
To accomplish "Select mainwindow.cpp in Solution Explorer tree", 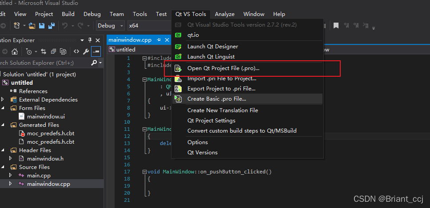I will (x=48, y=184).
